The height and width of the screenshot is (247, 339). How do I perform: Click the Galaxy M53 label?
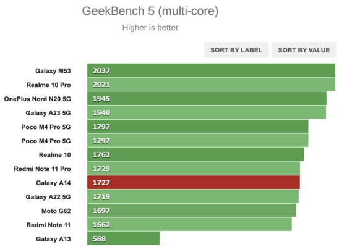pyautogui.click(x=53, y=71)
